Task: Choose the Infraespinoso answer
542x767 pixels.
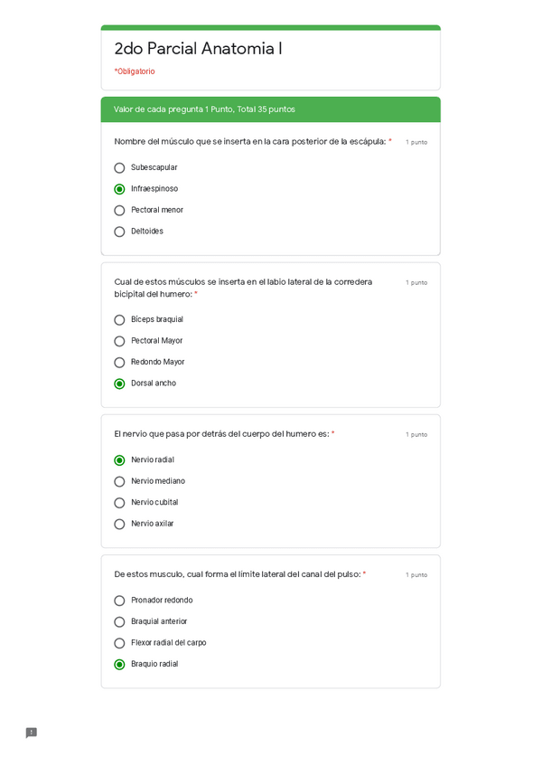Action: click(119, 189)
